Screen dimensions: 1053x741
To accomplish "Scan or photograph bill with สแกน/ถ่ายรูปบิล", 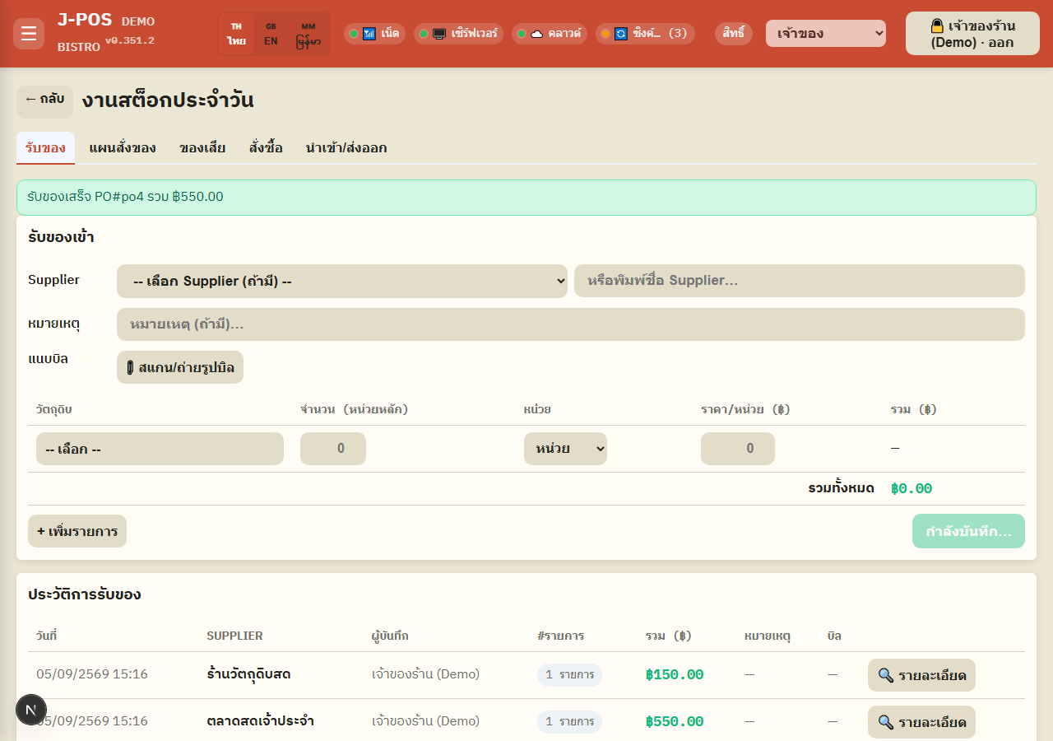I will coord(180,367).
